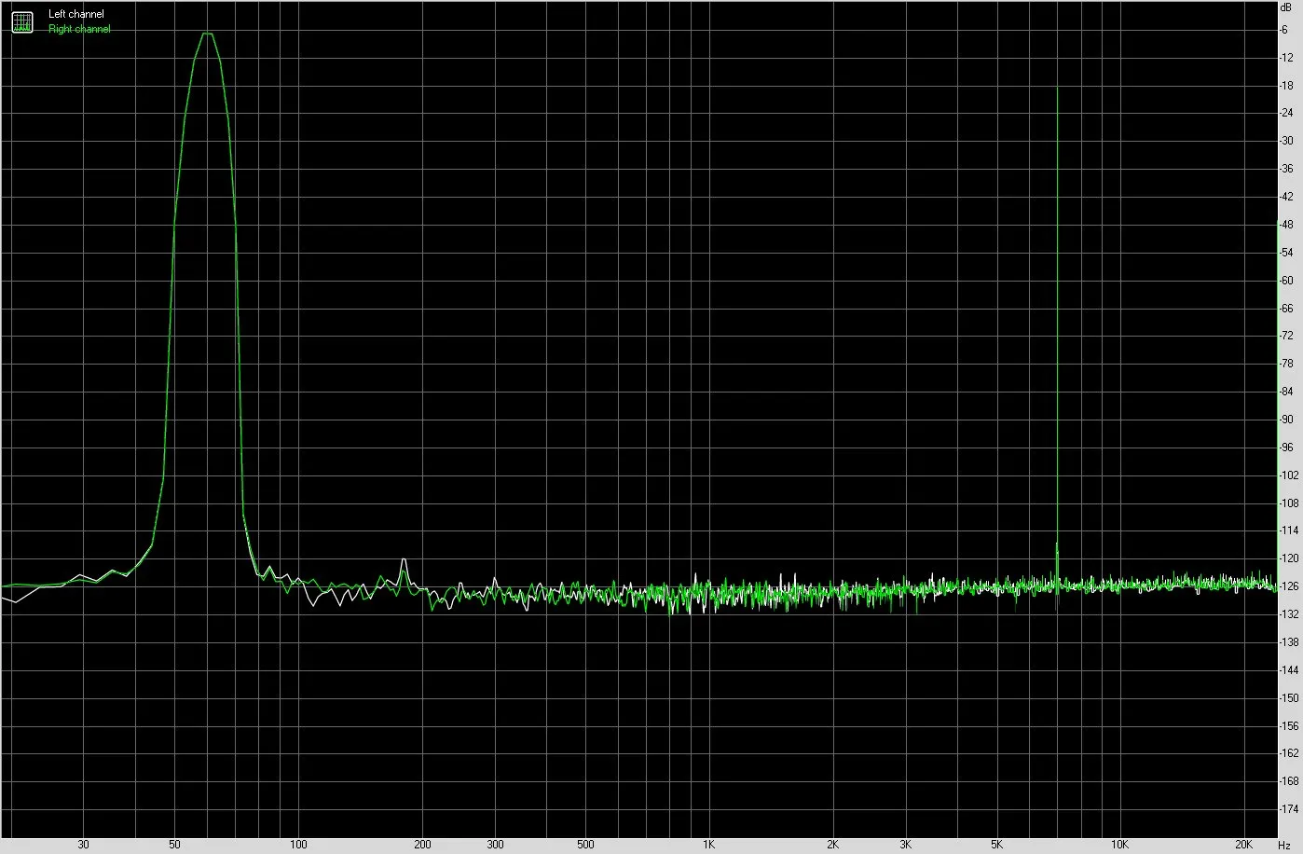1303x854 pixels.
Task: Click the -48 value on the dB axis
Action: click(1286, 225)
